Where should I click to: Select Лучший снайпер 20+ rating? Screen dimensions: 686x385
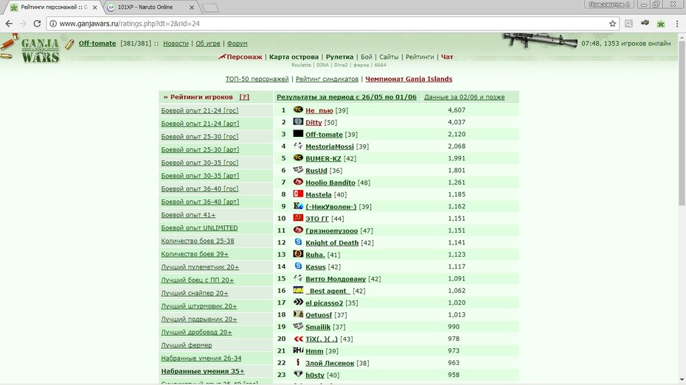pos(194,293)
